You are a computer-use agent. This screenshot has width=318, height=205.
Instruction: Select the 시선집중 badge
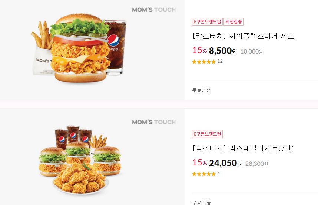233,22
